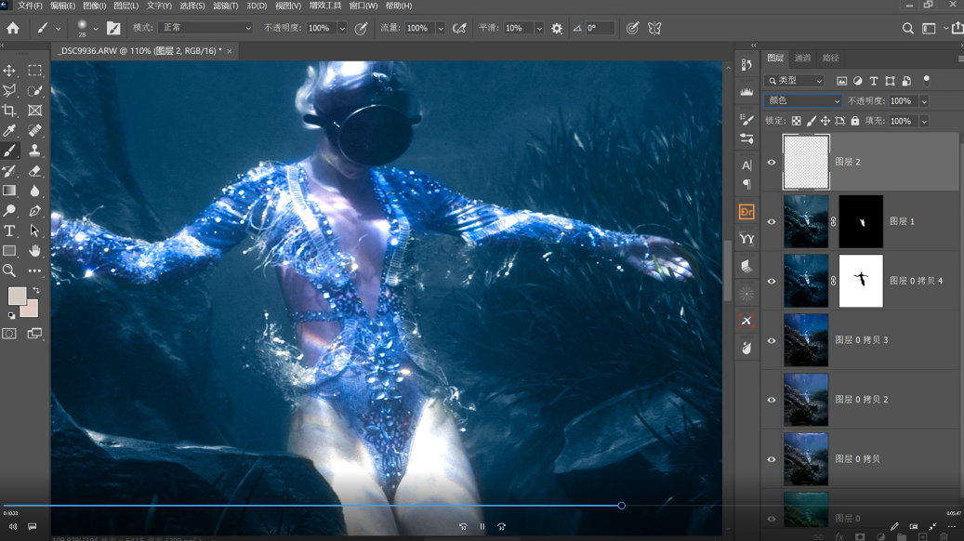Image resolution: width=964 pixels, height=541 pixels.
Task: Go to Home screen icon
Action: [13, 28]
